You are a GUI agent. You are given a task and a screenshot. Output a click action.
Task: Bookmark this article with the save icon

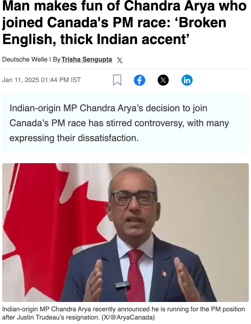click(117, 80)
